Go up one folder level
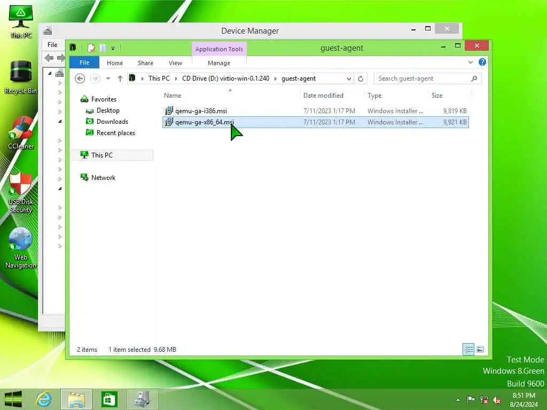The height and width of the screenshot is (410, 547). point(120,78)
